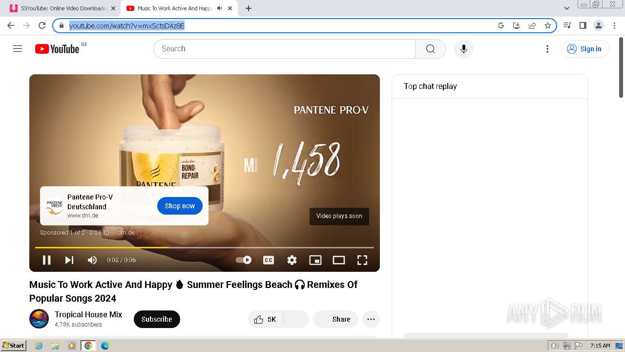Start voice search with the microphone
625x352 pixels.
[x=464, y=49]
